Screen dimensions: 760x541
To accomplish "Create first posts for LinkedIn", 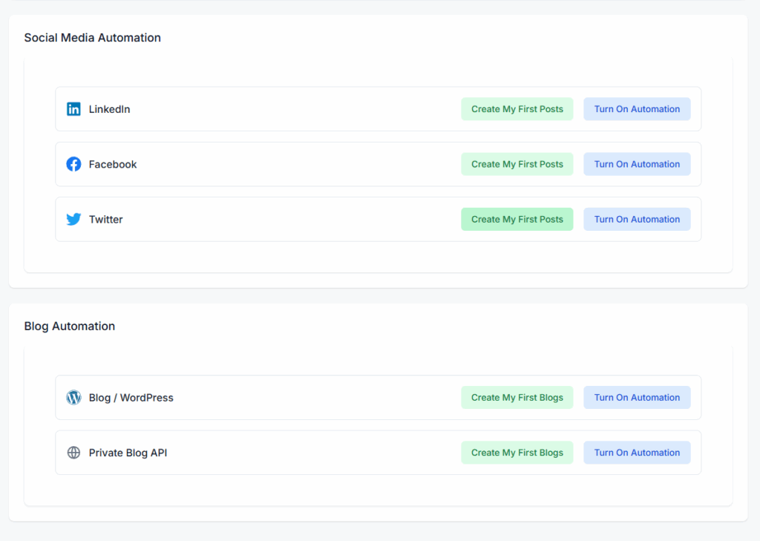I will [x=517, y=109].
